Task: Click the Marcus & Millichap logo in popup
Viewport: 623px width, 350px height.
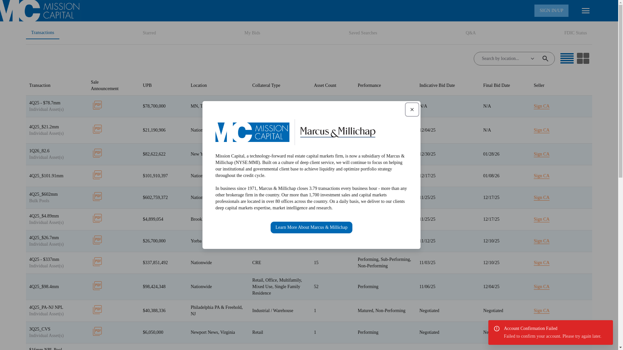Action: pyautogui.click(x=337, y=132)
